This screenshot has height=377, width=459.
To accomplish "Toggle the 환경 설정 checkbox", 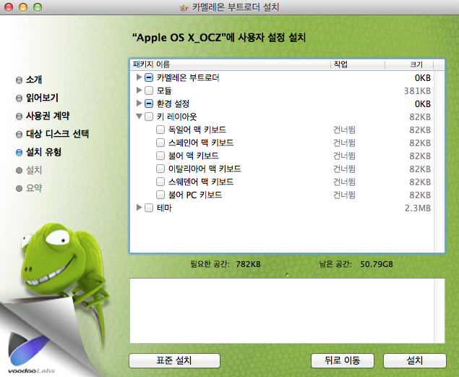I will [x=149, y=103].
